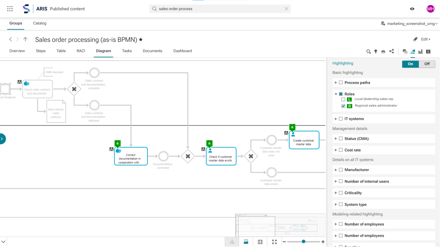Click the share diagram icon
Viewport: 440px width, 247px height.
(392, 51)
